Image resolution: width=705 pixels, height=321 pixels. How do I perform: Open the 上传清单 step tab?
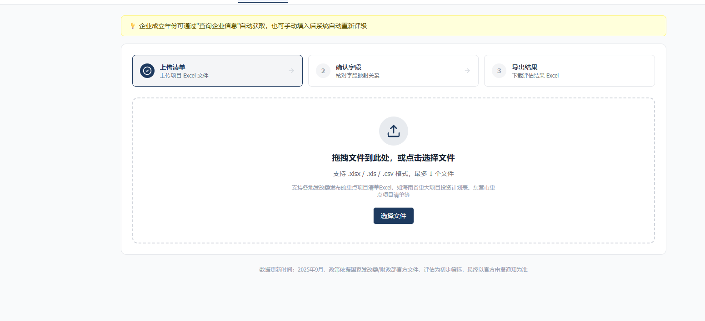click(x=217, y=71)
